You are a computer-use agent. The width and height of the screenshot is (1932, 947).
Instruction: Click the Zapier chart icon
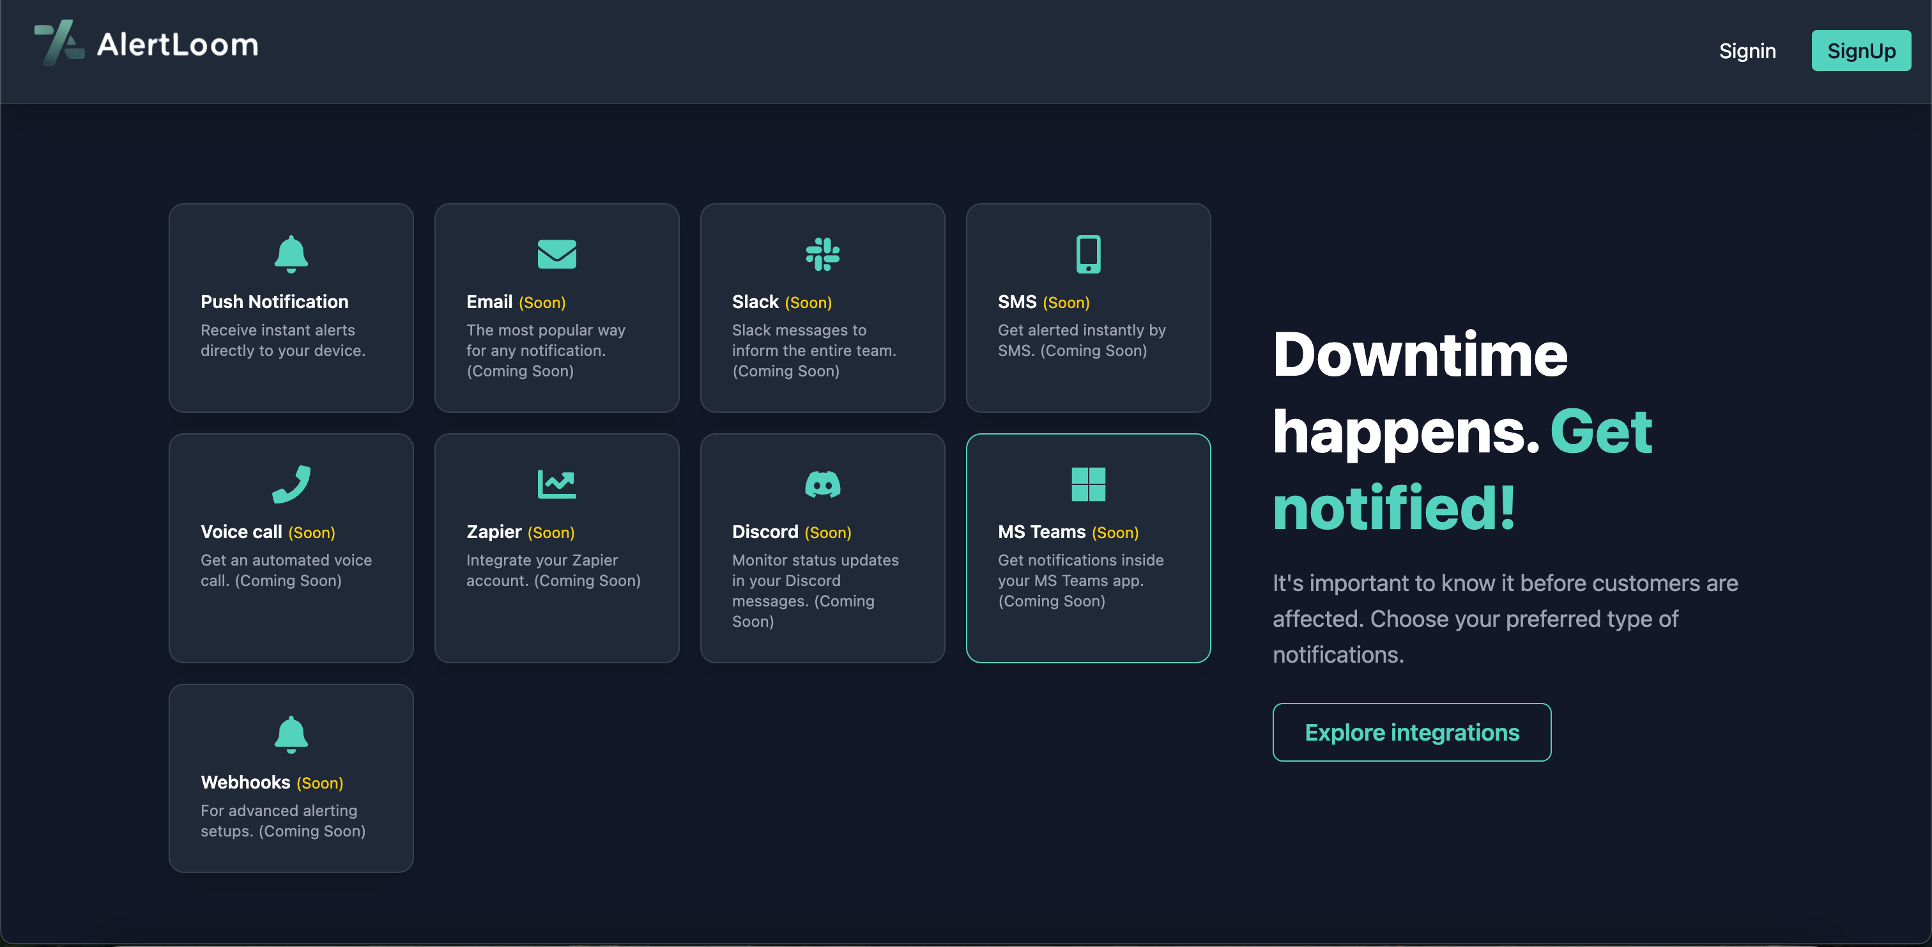pos(556,484)
